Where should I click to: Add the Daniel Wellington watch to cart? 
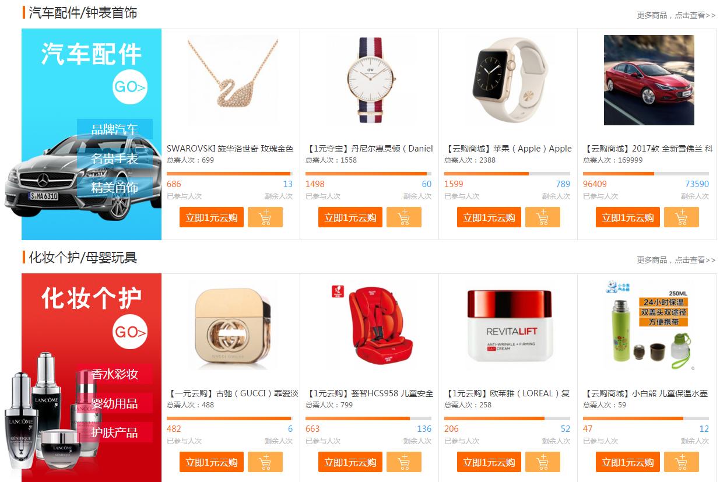click(404, 217)
